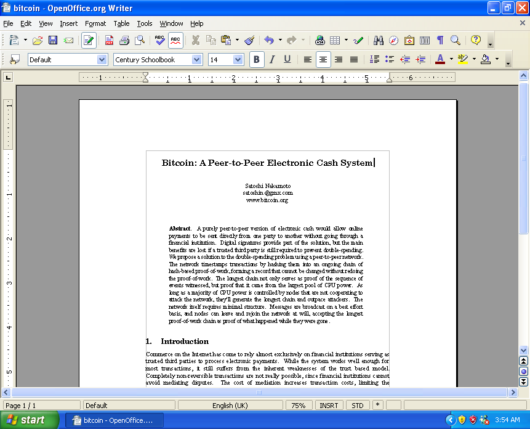Open the Gallery icon
Image resolution: width=530 pixels, height=429 pixels.
(x=409, y=40)
